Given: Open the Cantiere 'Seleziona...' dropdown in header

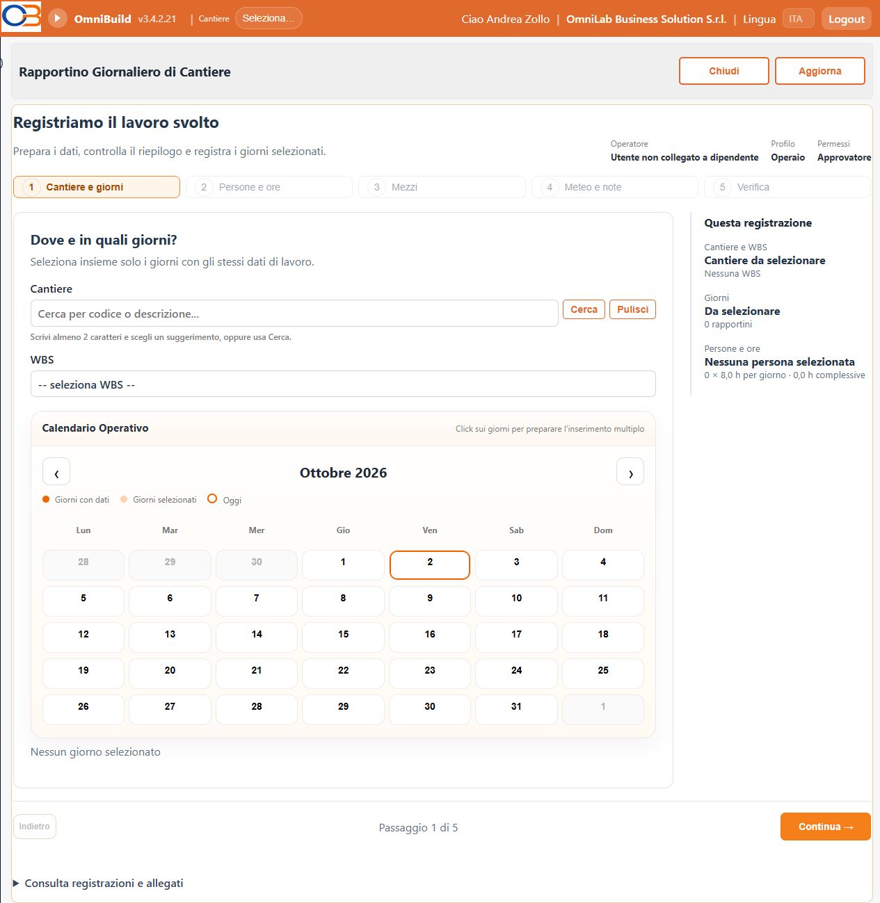Looking at the screenshot, I should coord(269,18).
